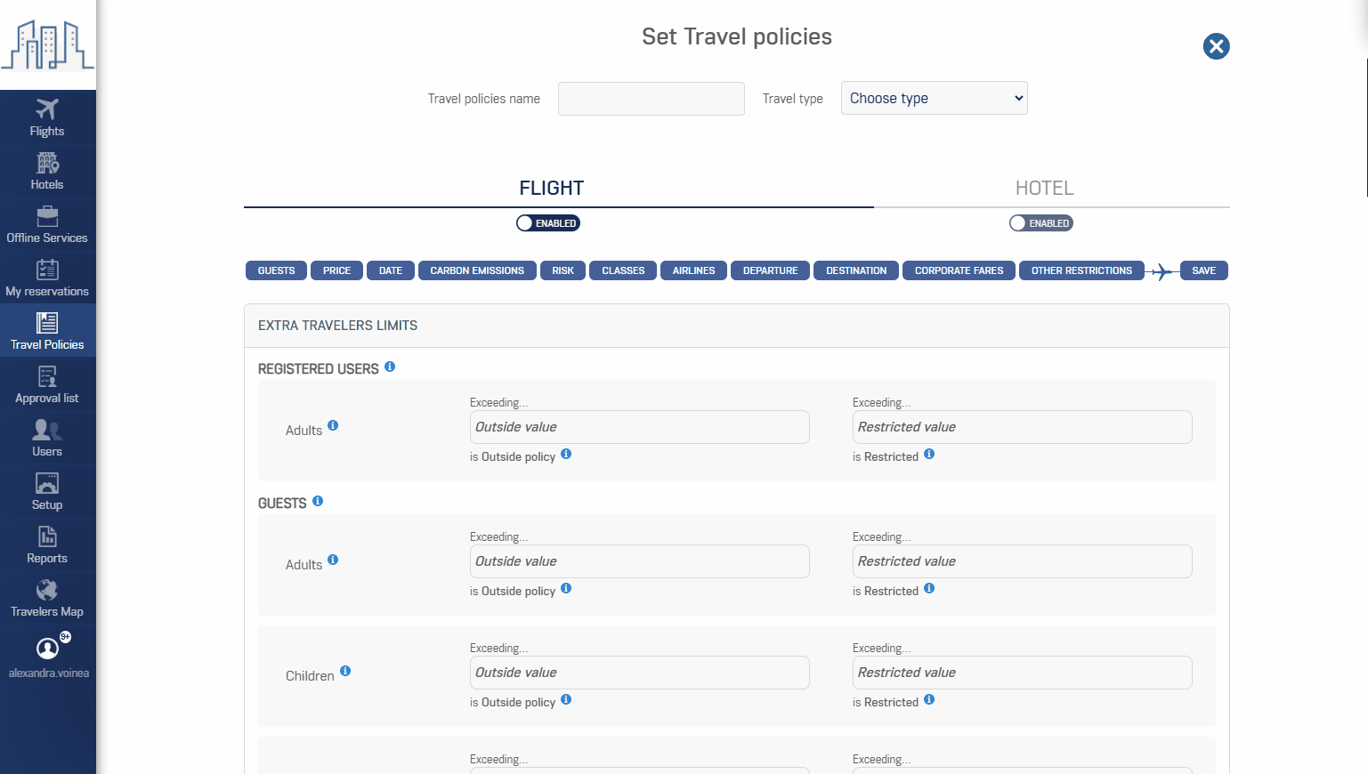Open Offline Services from the sidebar
Viewport: 1368px width, 774px height.
click(x=47, y=224)
